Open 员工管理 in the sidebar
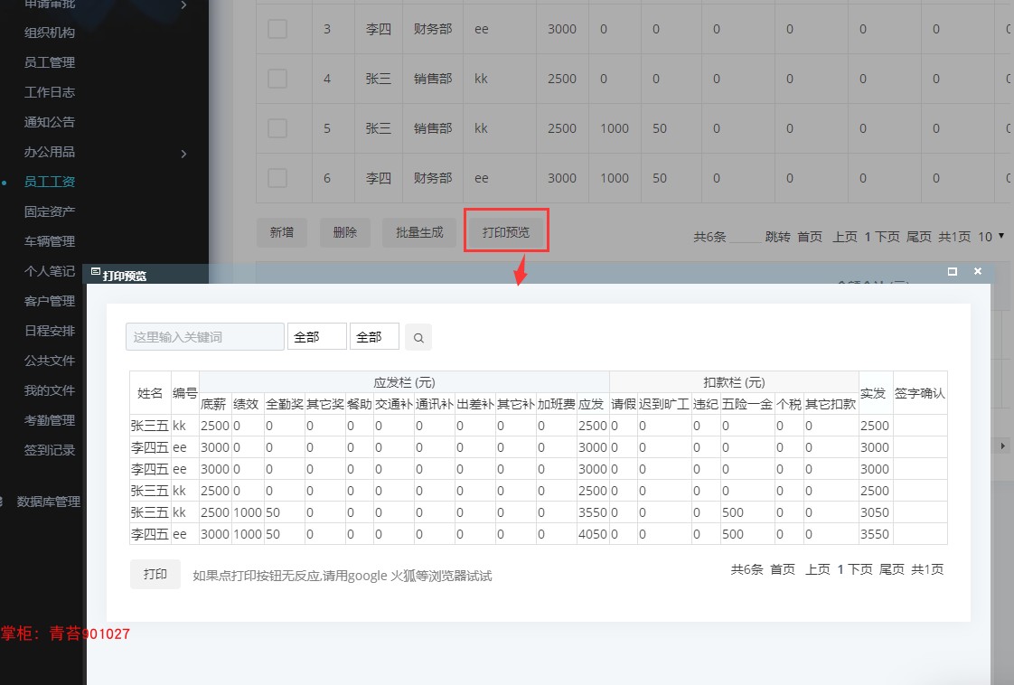 coord(50,62)
